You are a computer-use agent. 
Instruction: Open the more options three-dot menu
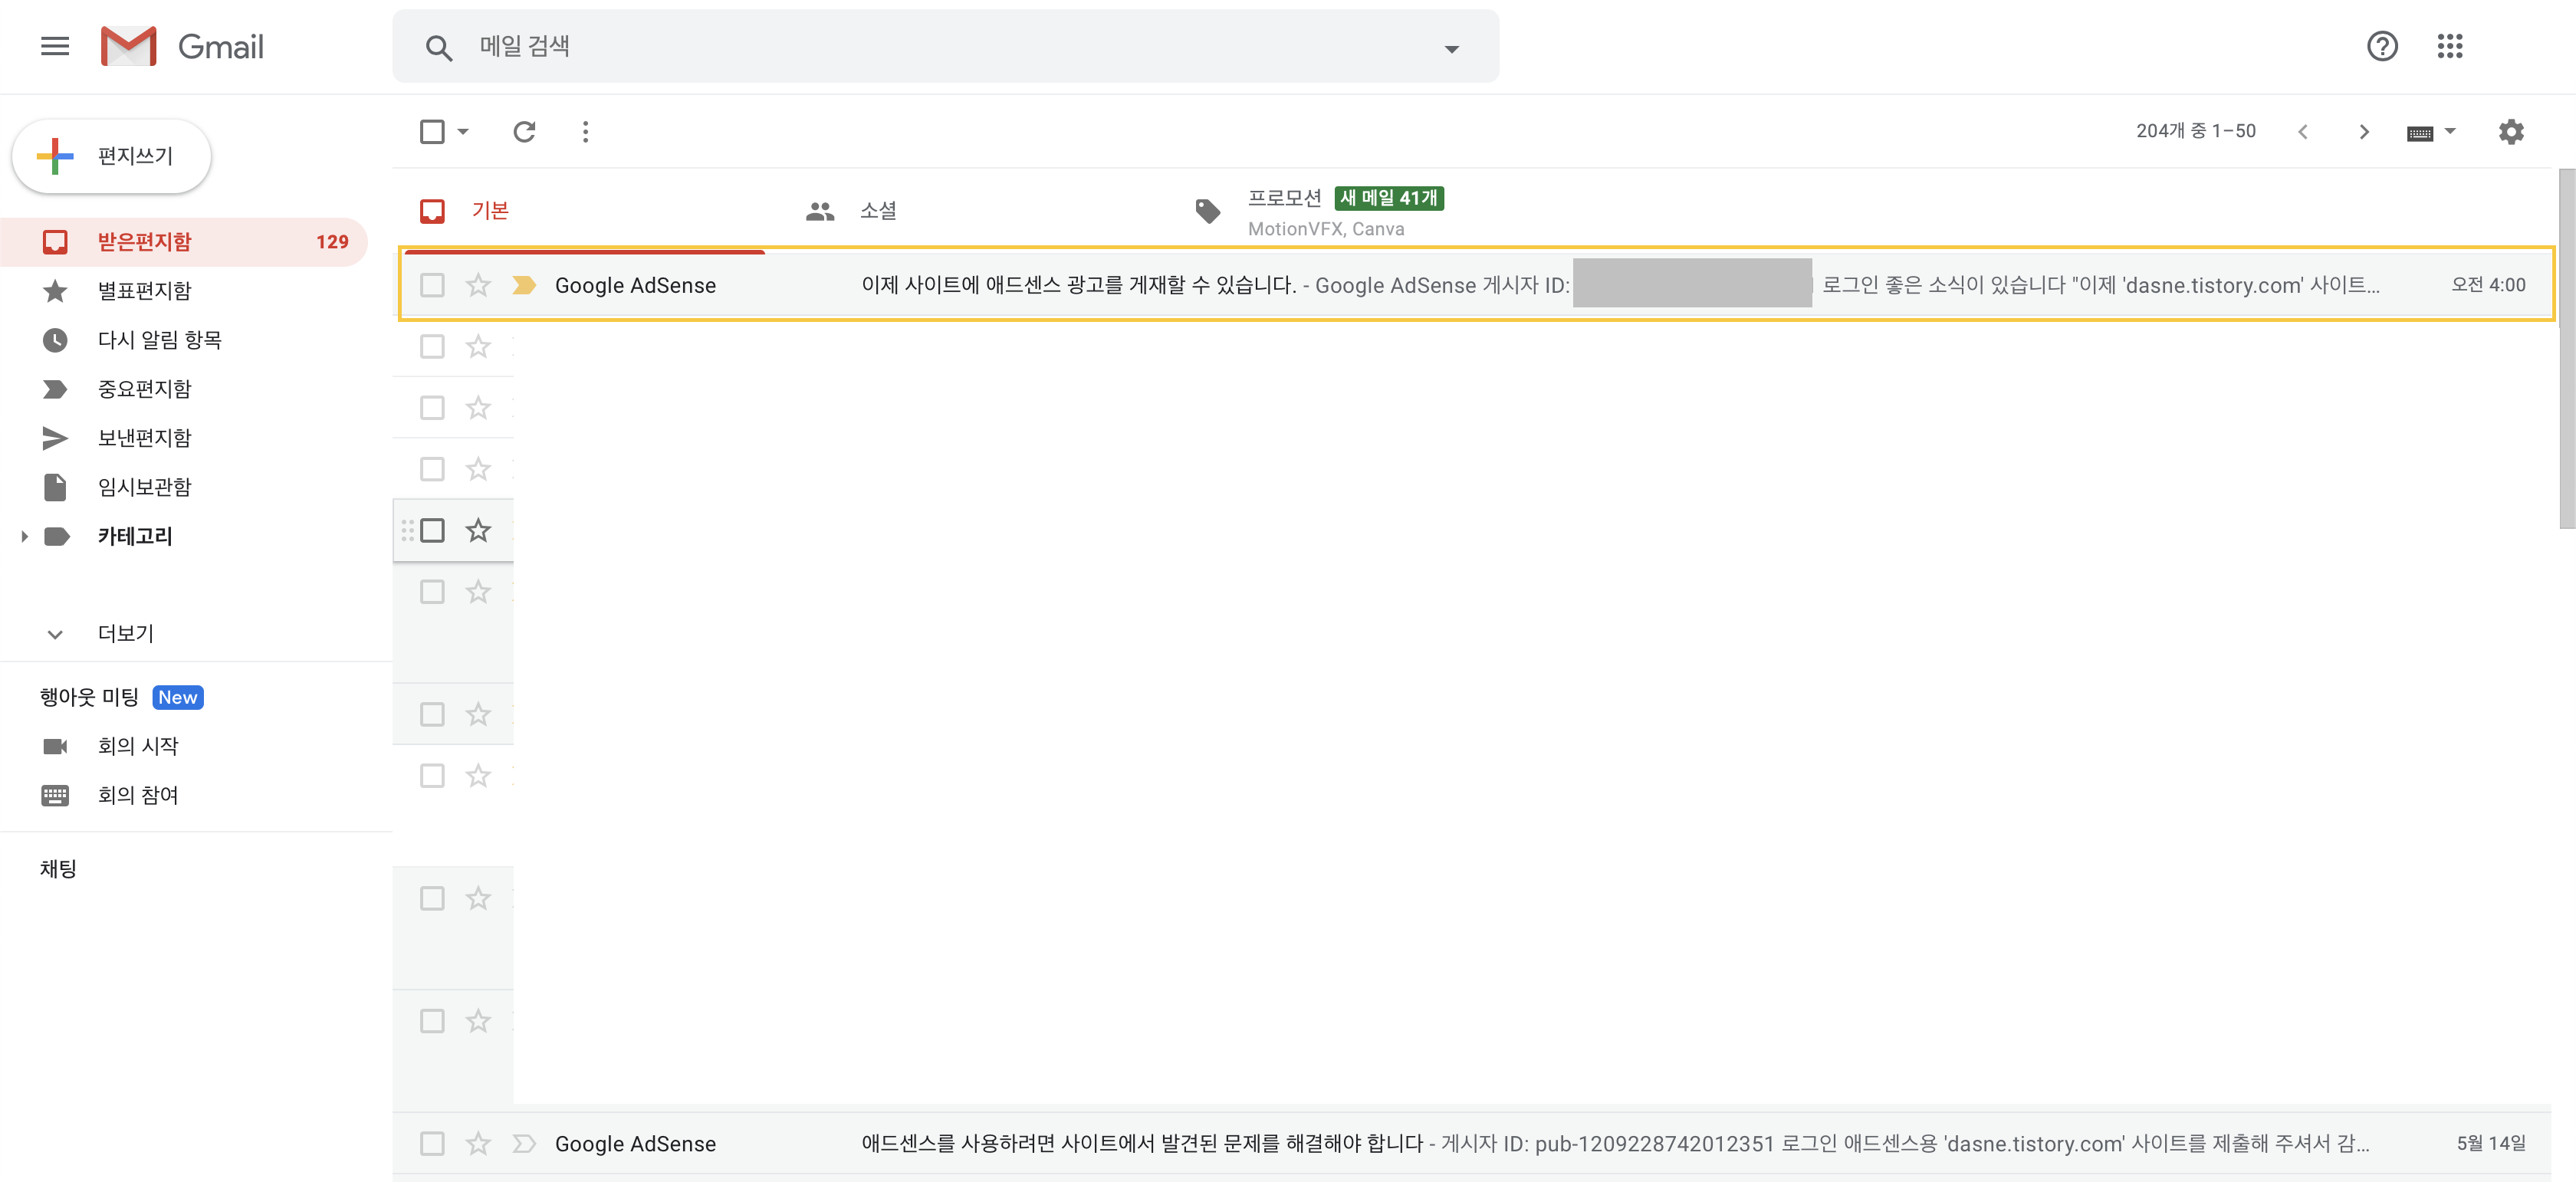(x=585, y=131)
